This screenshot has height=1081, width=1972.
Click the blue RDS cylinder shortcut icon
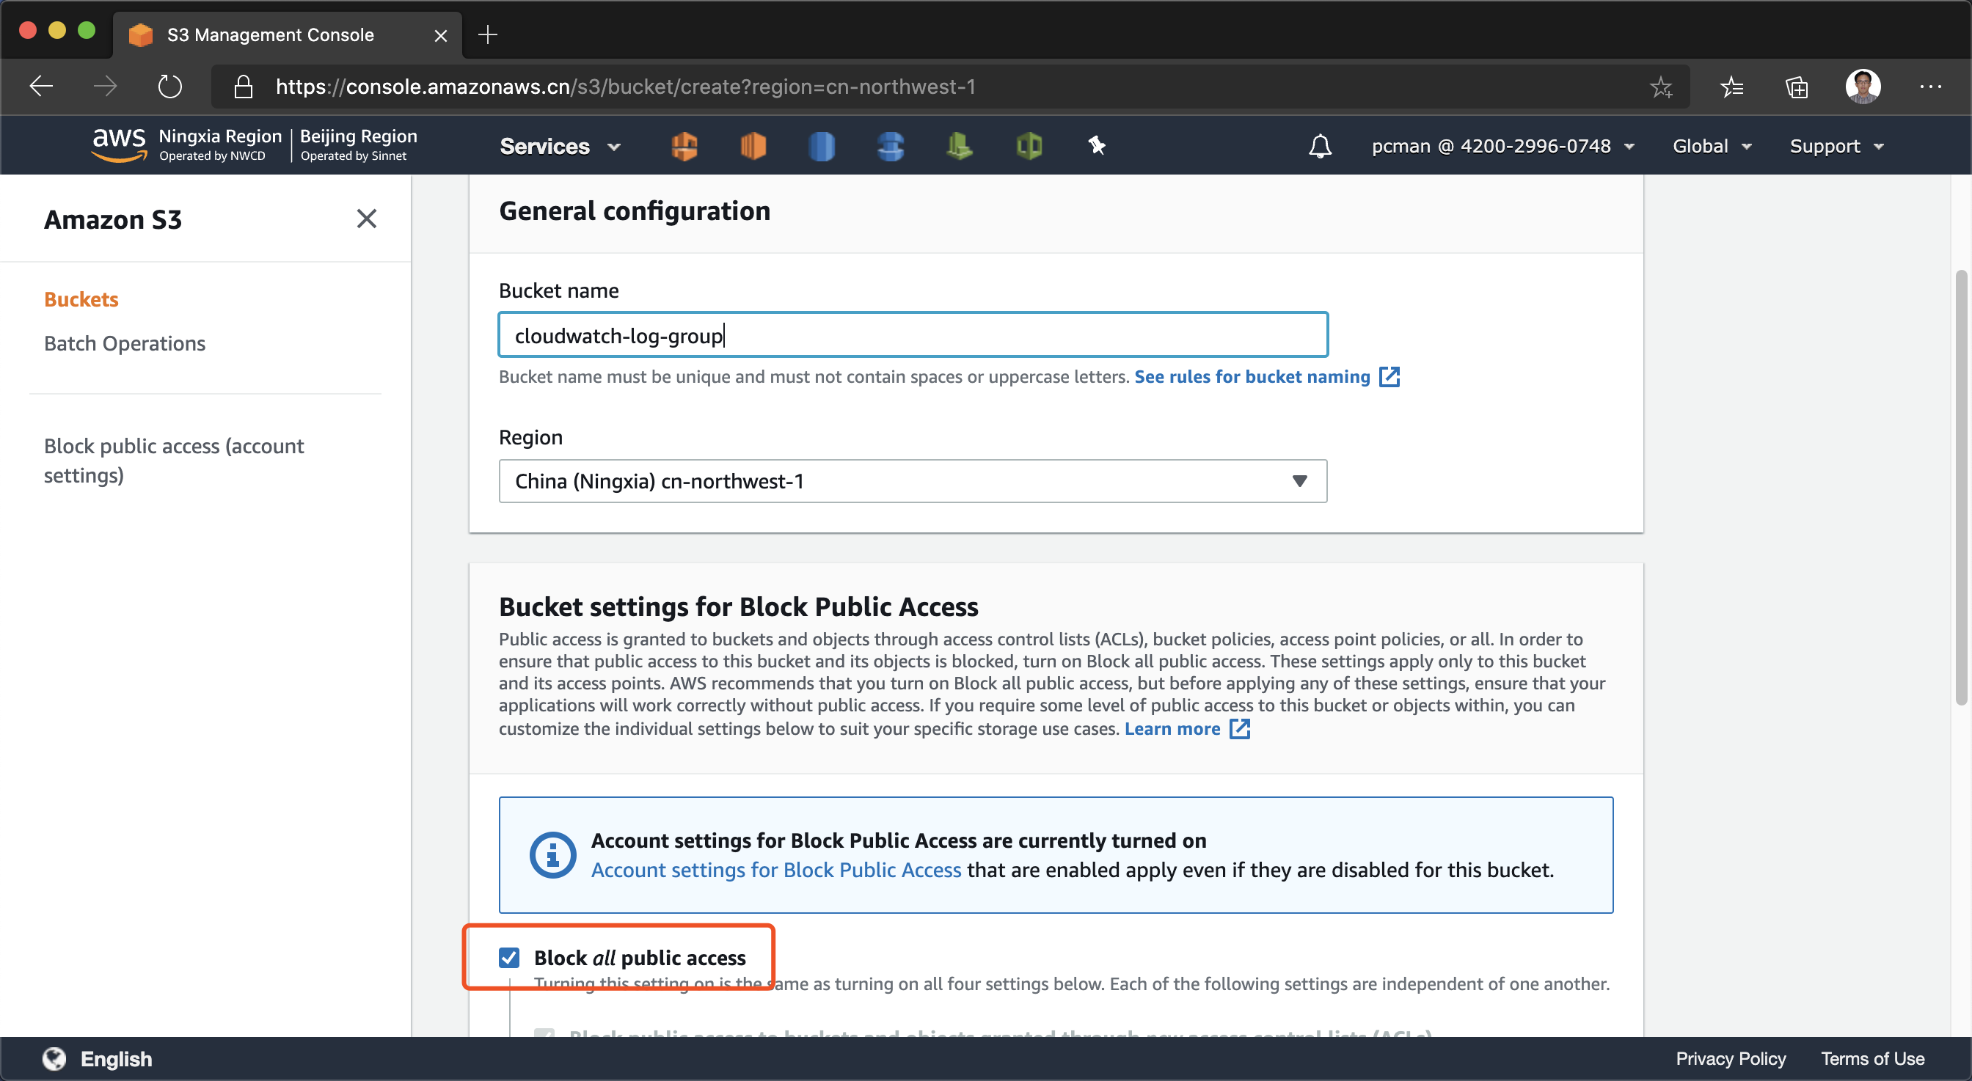[x=822, y=145]
